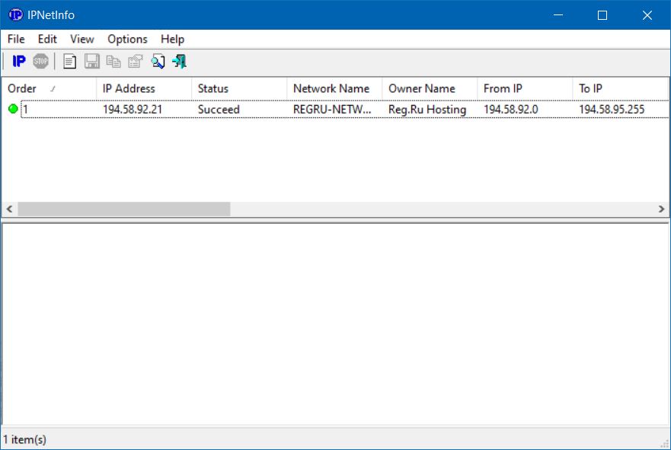This screenshot has height=450, width=671.
Task: Click the IP addresses toolbar icon
Action: 19,61
